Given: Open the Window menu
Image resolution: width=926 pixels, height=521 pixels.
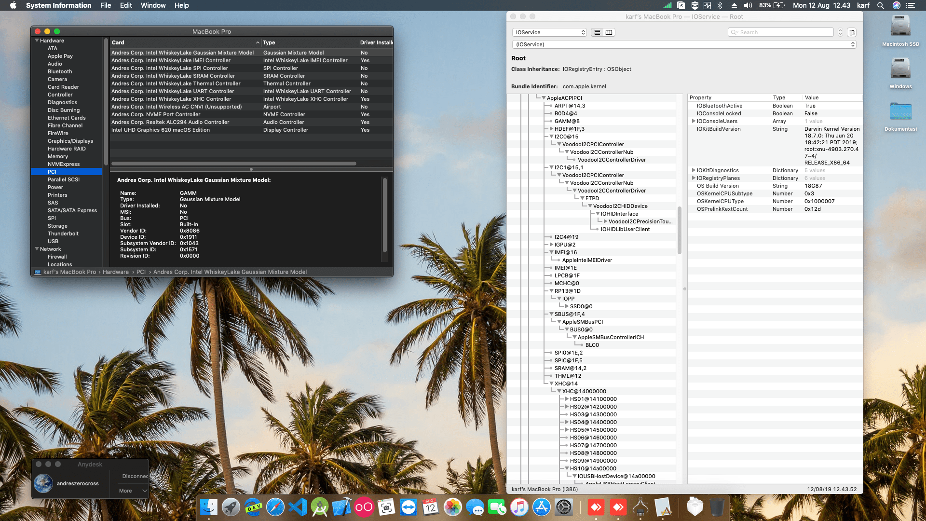Looking at the screenshot, I should click(x=153, y=5).
